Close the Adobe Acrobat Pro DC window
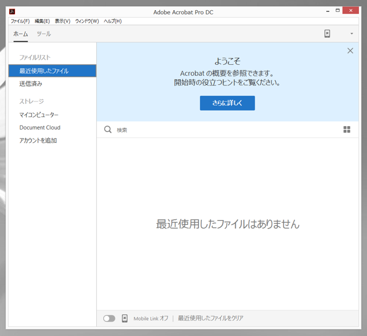Image resolution: width=367 pixels, height=336 pixels. click(x=350, y=10)
